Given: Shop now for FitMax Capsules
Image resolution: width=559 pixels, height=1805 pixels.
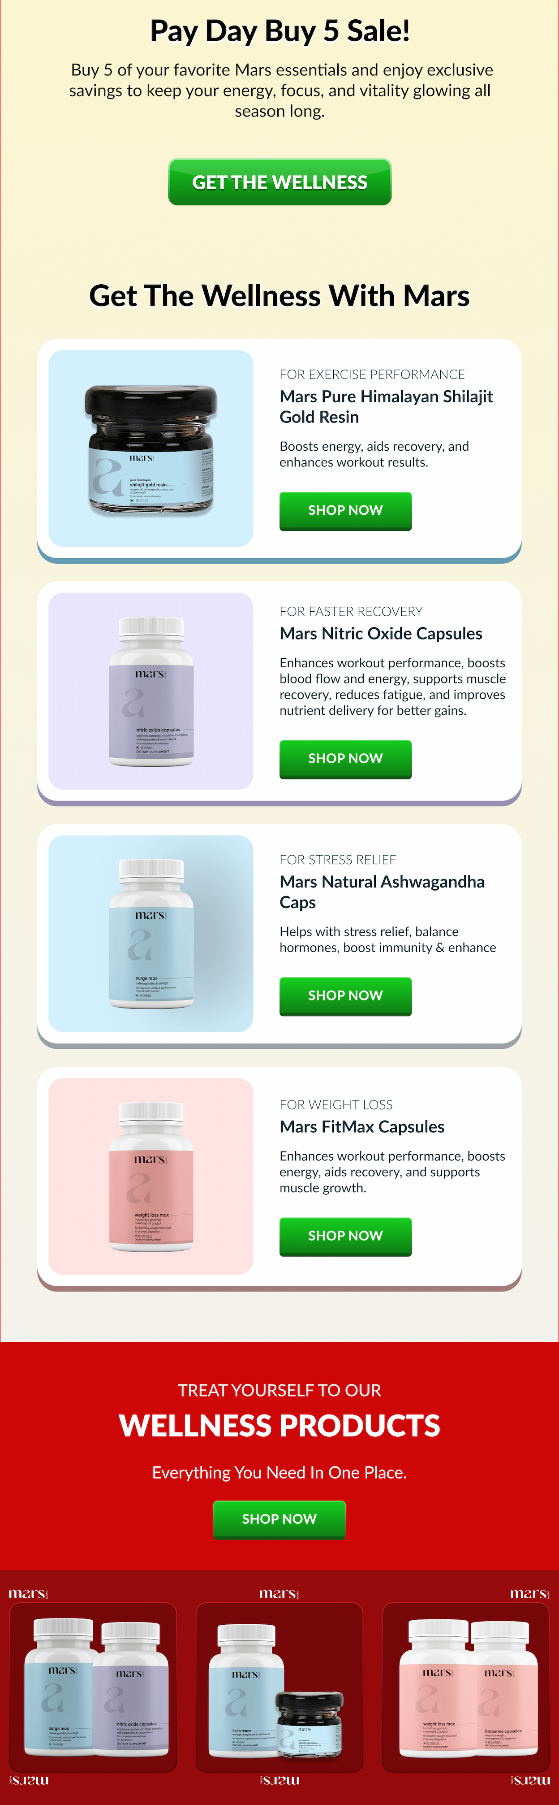Looking at the screenshot, I should pyautogui.click(x=346, y=1236).
